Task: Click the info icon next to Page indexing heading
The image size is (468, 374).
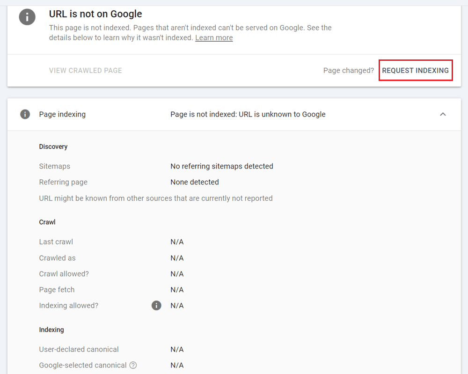Action: pyautogui.click(x=25, y=114)
